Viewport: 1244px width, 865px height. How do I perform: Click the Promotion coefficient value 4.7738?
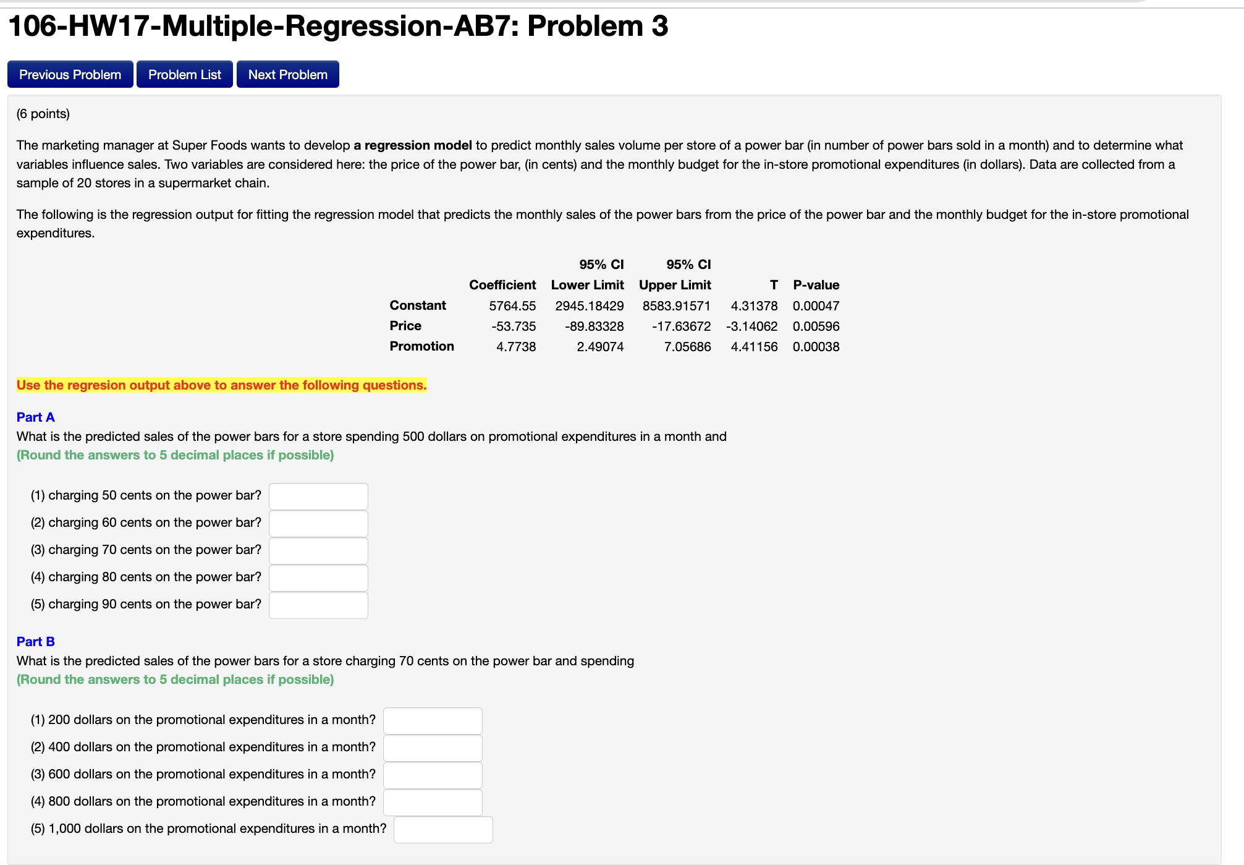coord(516,347)
